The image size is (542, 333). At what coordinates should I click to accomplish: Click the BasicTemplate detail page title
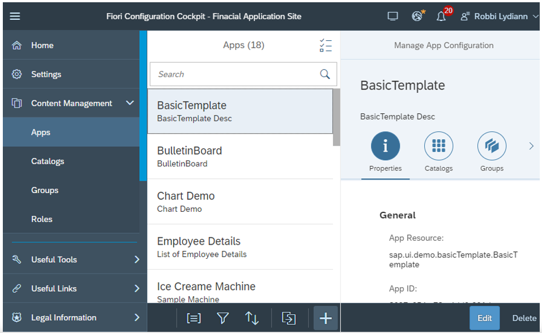403,86
